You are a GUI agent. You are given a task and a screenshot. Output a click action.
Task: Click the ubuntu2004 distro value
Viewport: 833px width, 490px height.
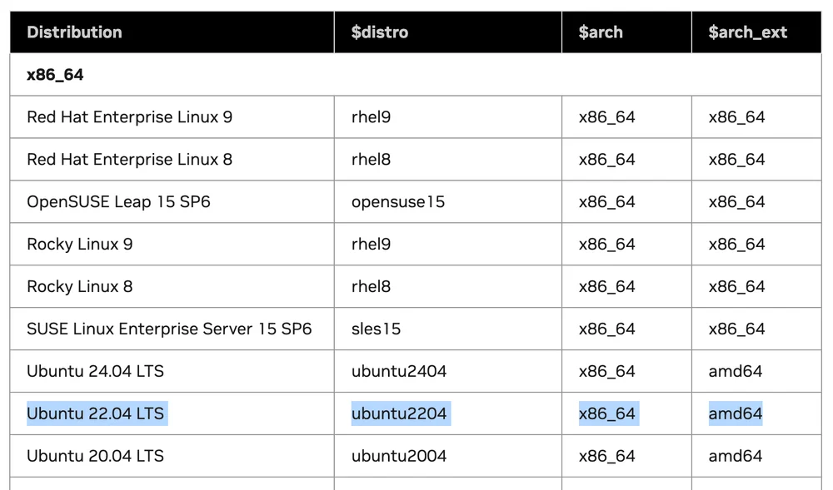(399, 456)
